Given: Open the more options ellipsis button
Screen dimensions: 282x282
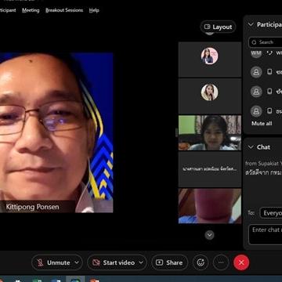Looking at the screenshot, I should coord(221,262).
